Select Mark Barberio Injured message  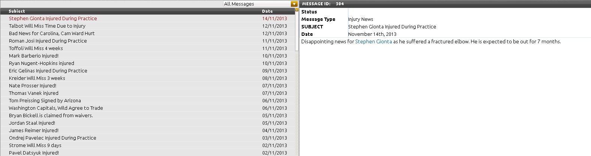click(x=34, y=56)
